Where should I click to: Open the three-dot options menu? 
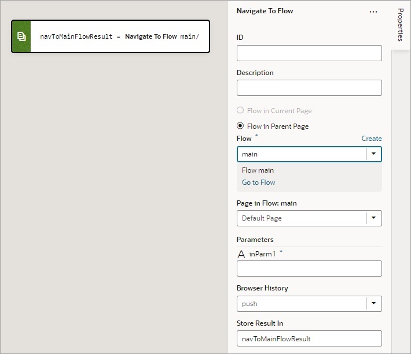click(x=373, y=12)
